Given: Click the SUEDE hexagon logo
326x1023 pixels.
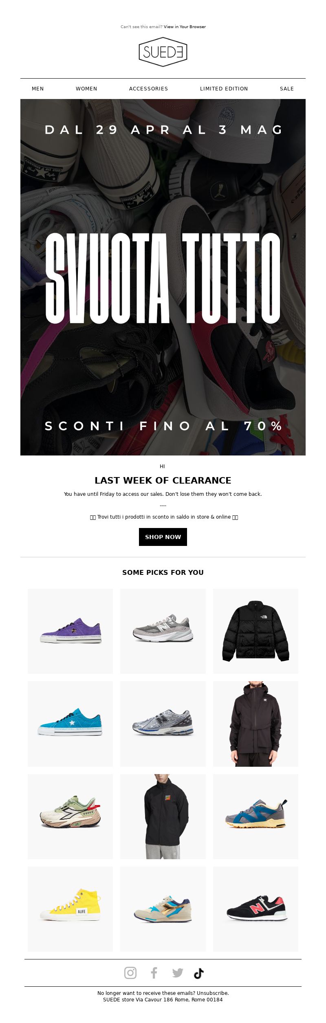Looking at the screenshot, I should coord(163,52).
